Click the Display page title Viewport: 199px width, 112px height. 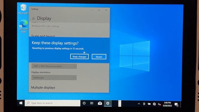tap(44, 18)
